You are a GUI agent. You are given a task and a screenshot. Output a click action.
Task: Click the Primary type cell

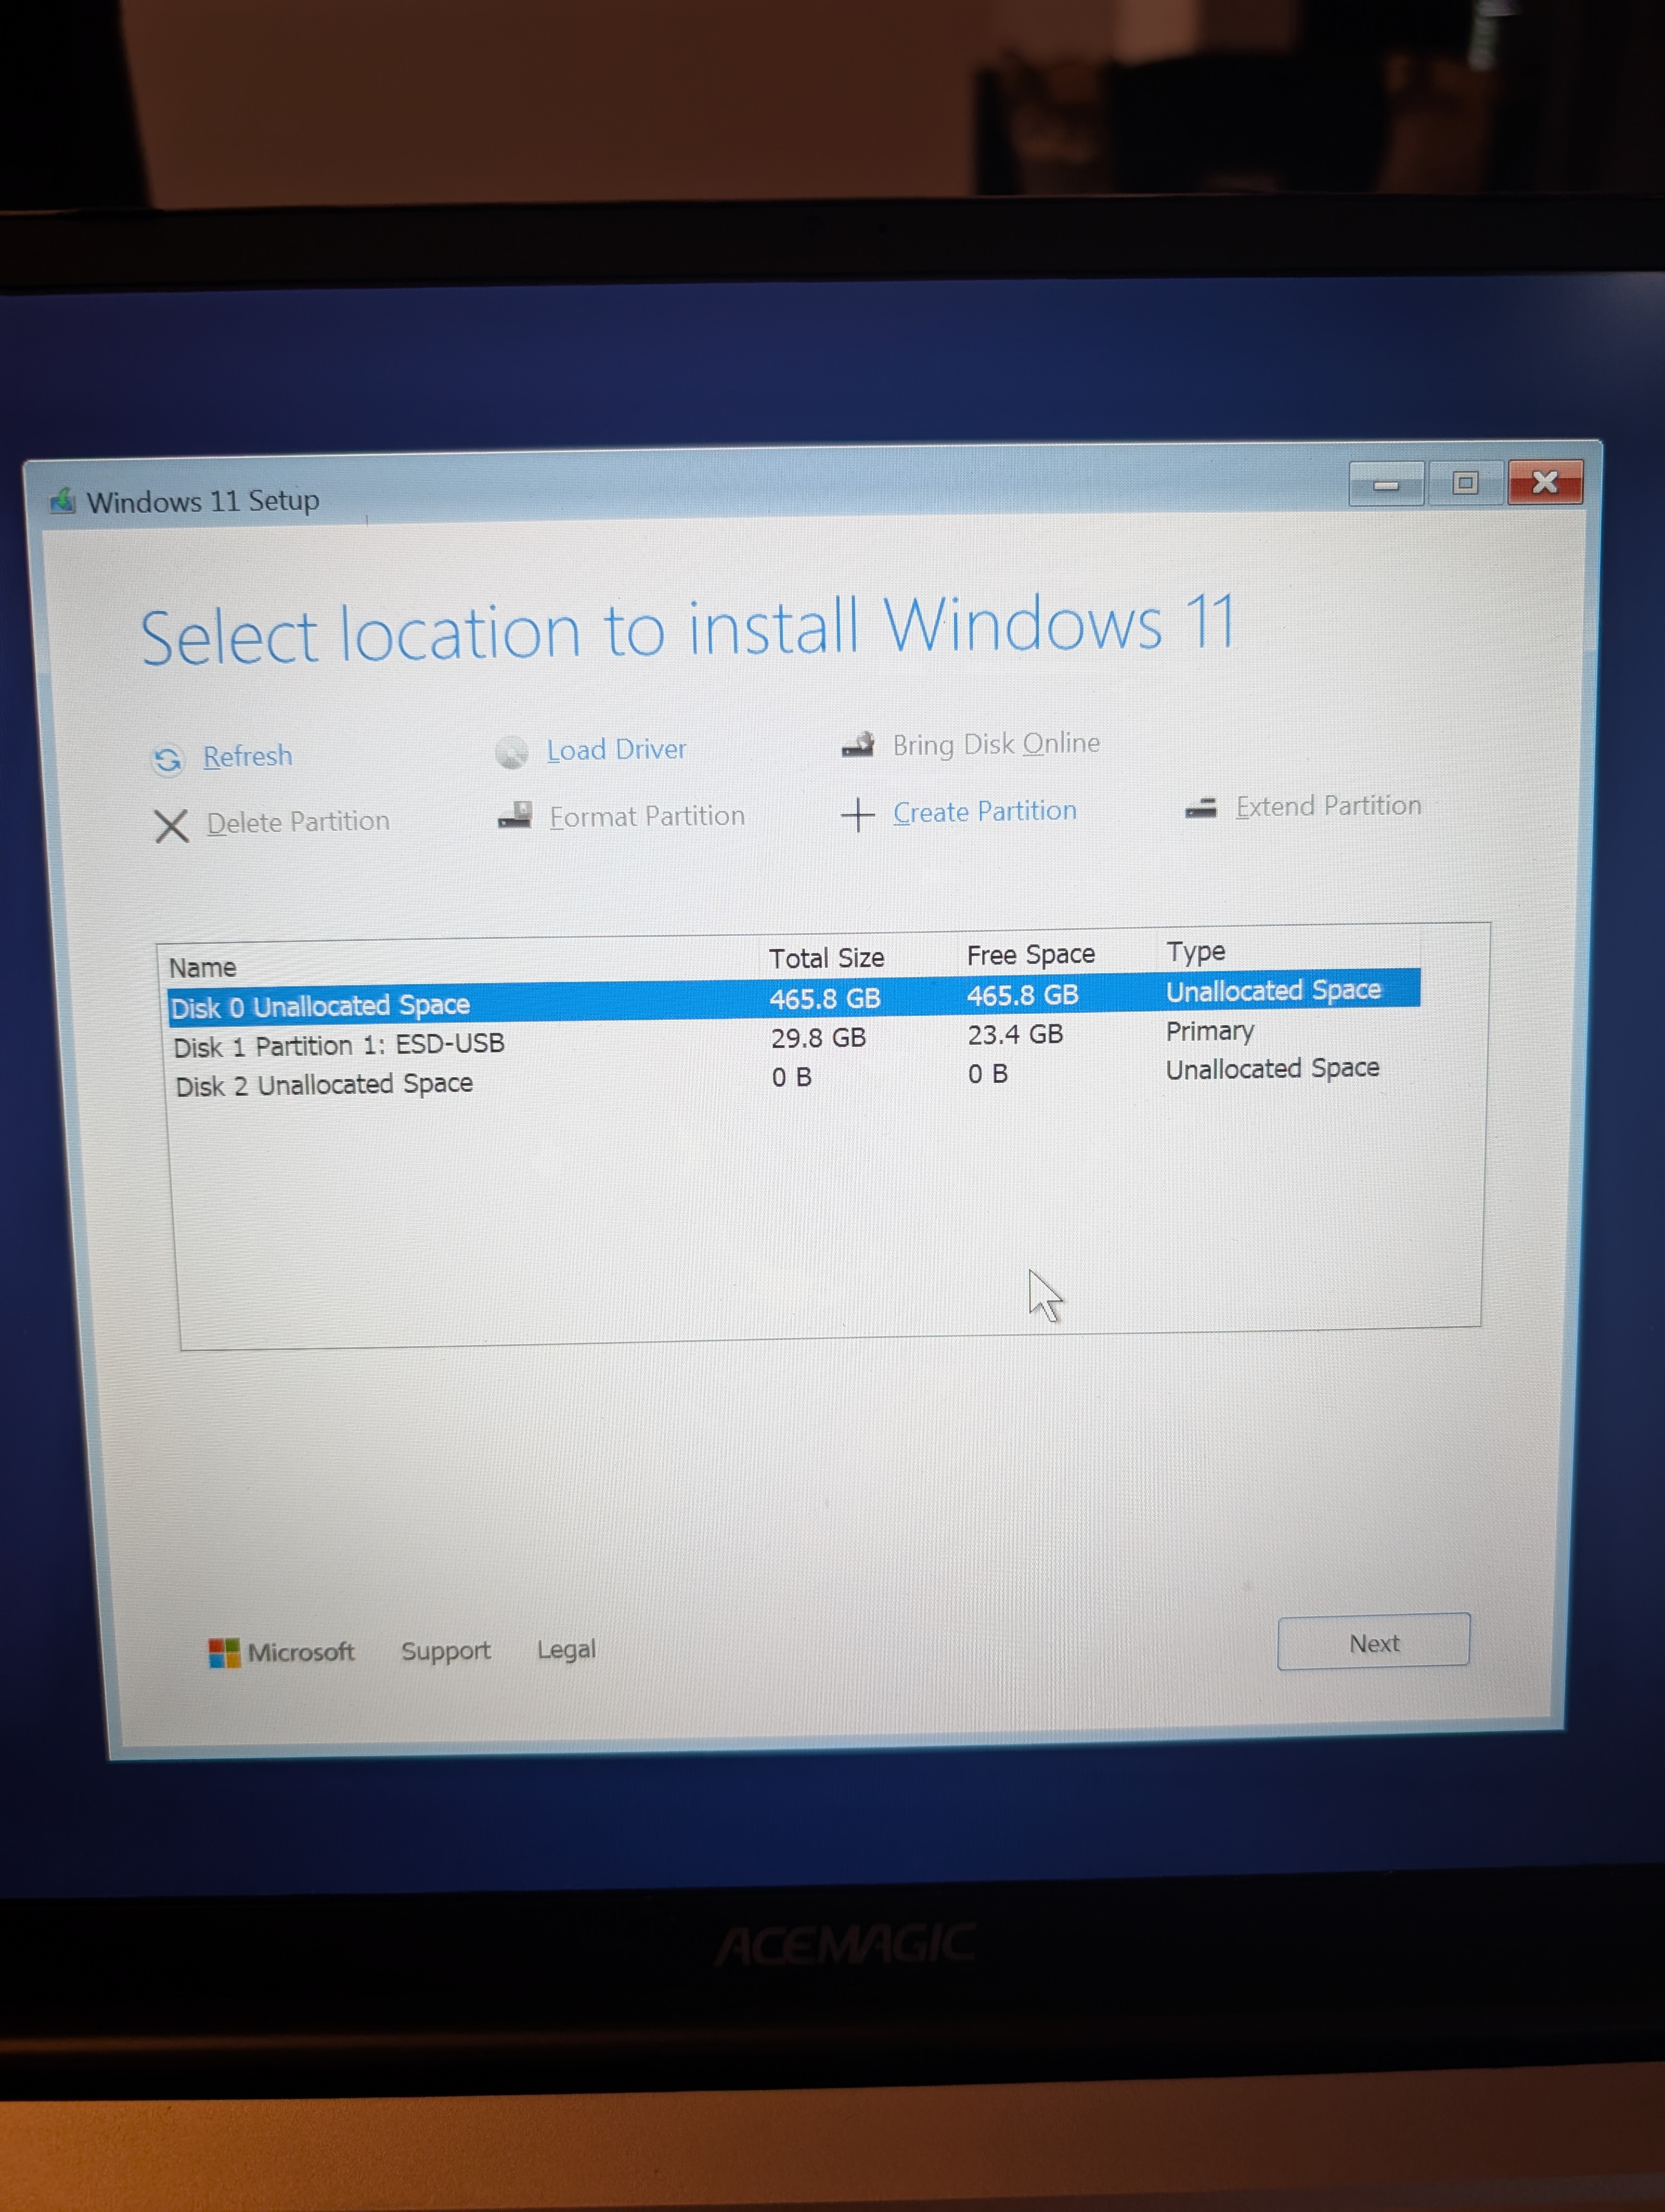coord(1210,1031)
